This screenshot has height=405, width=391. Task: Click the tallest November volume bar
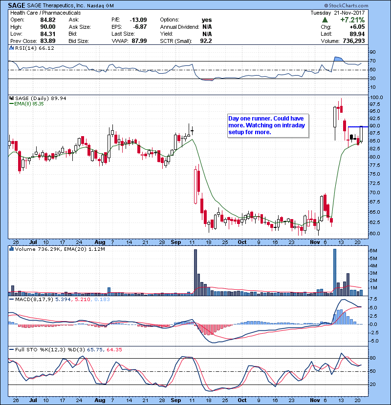click(335, 272)
